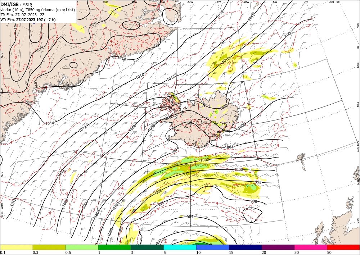Click the '992' isobar label near the low

coord(159,242)
